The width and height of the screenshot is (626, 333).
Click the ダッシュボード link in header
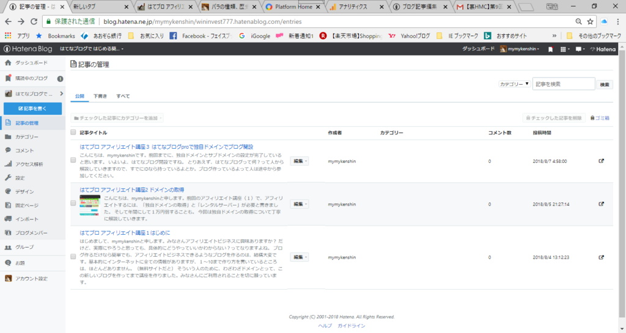pos(478,49)
